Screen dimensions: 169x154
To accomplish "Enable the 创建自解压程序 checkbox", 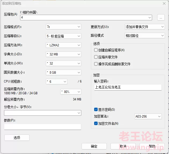I will pos(96,50).
